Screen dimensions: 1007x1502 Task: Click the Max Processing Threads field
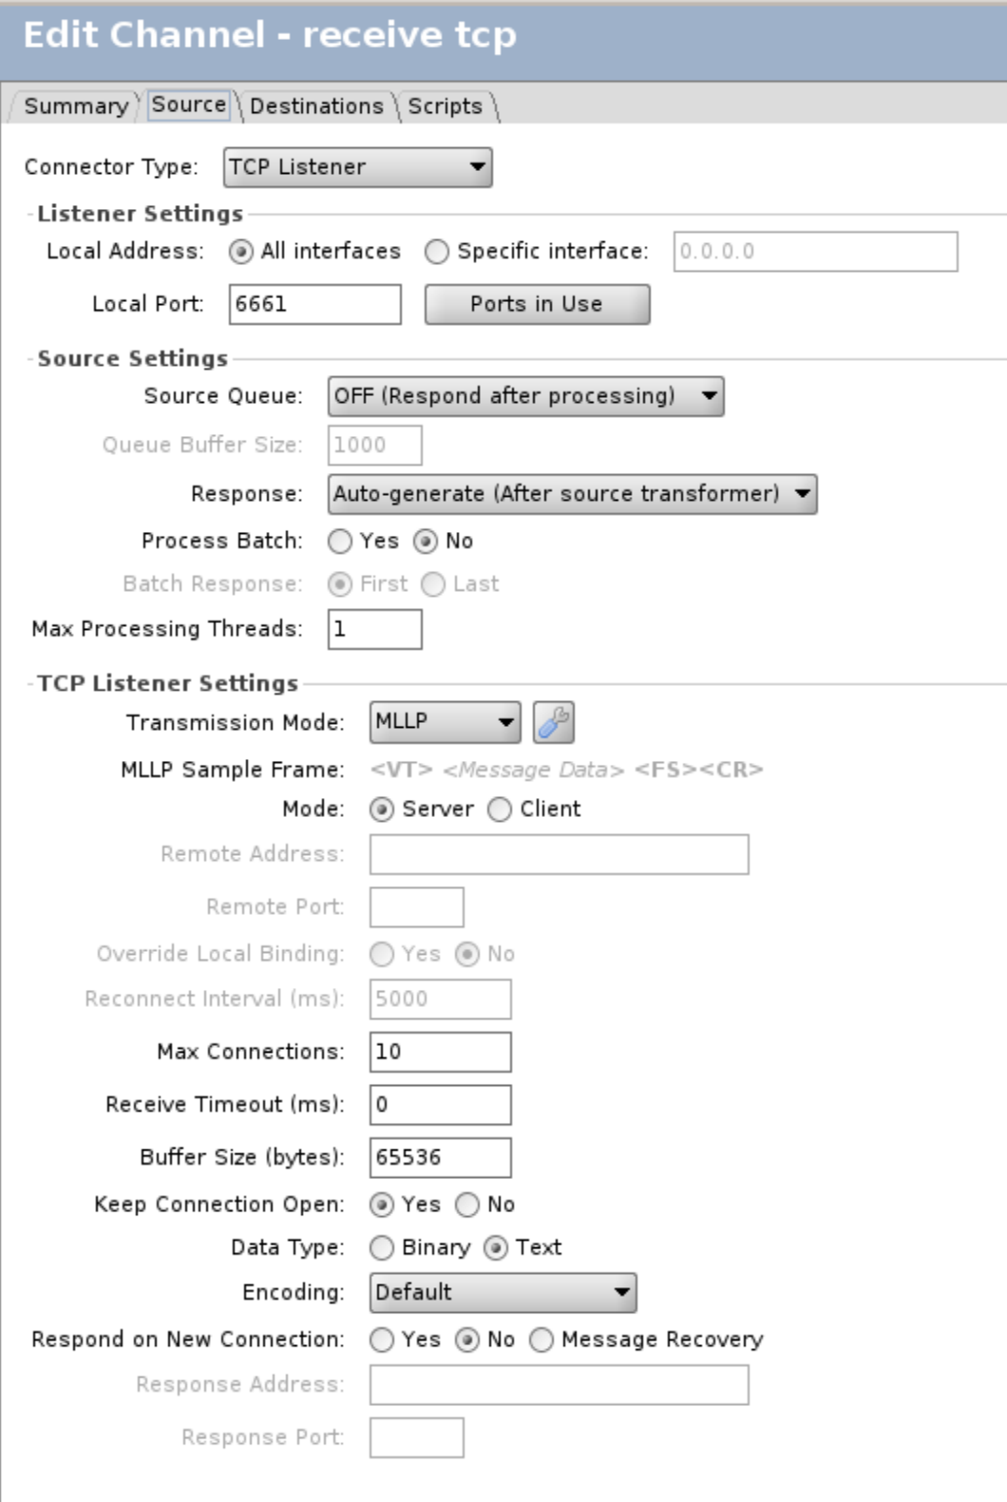point(374,629)
